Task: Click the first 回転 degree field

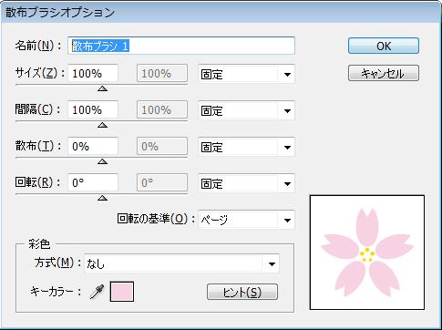Action: [x=93, y=182]
